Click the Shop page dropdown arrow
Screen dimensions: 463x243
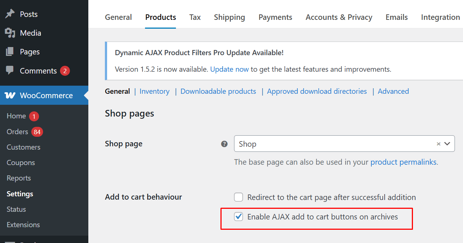[x=447, y=144]
